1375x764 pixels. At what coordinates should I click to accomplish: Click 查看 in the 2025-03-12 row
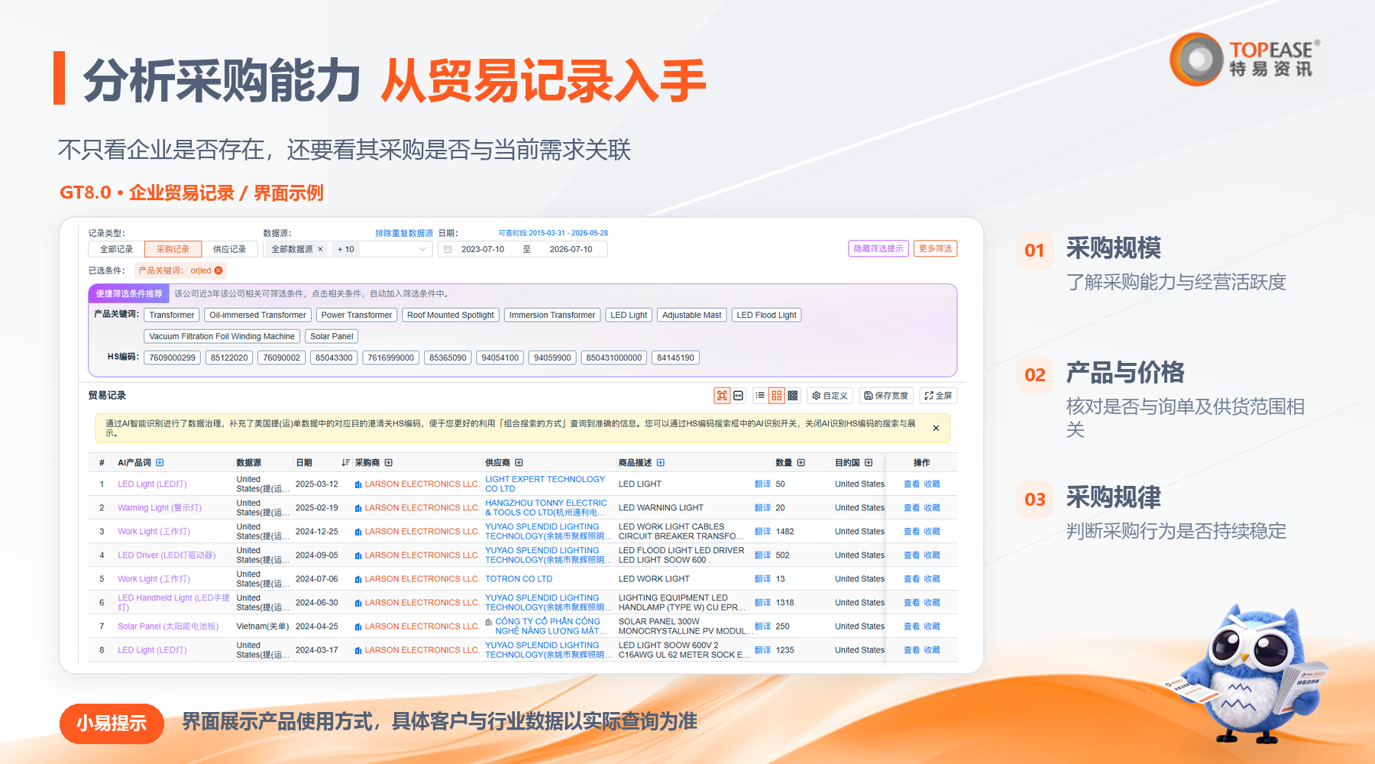click(911, 484)
